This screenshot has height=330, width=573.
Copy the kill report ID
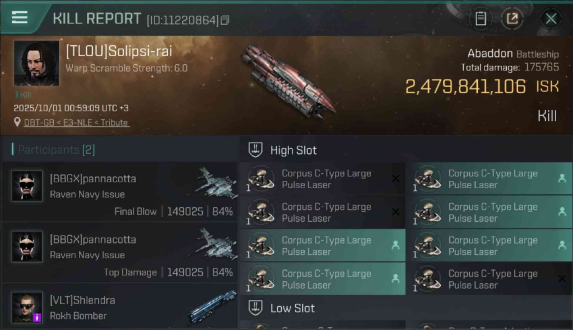click(x=225, y=20)
